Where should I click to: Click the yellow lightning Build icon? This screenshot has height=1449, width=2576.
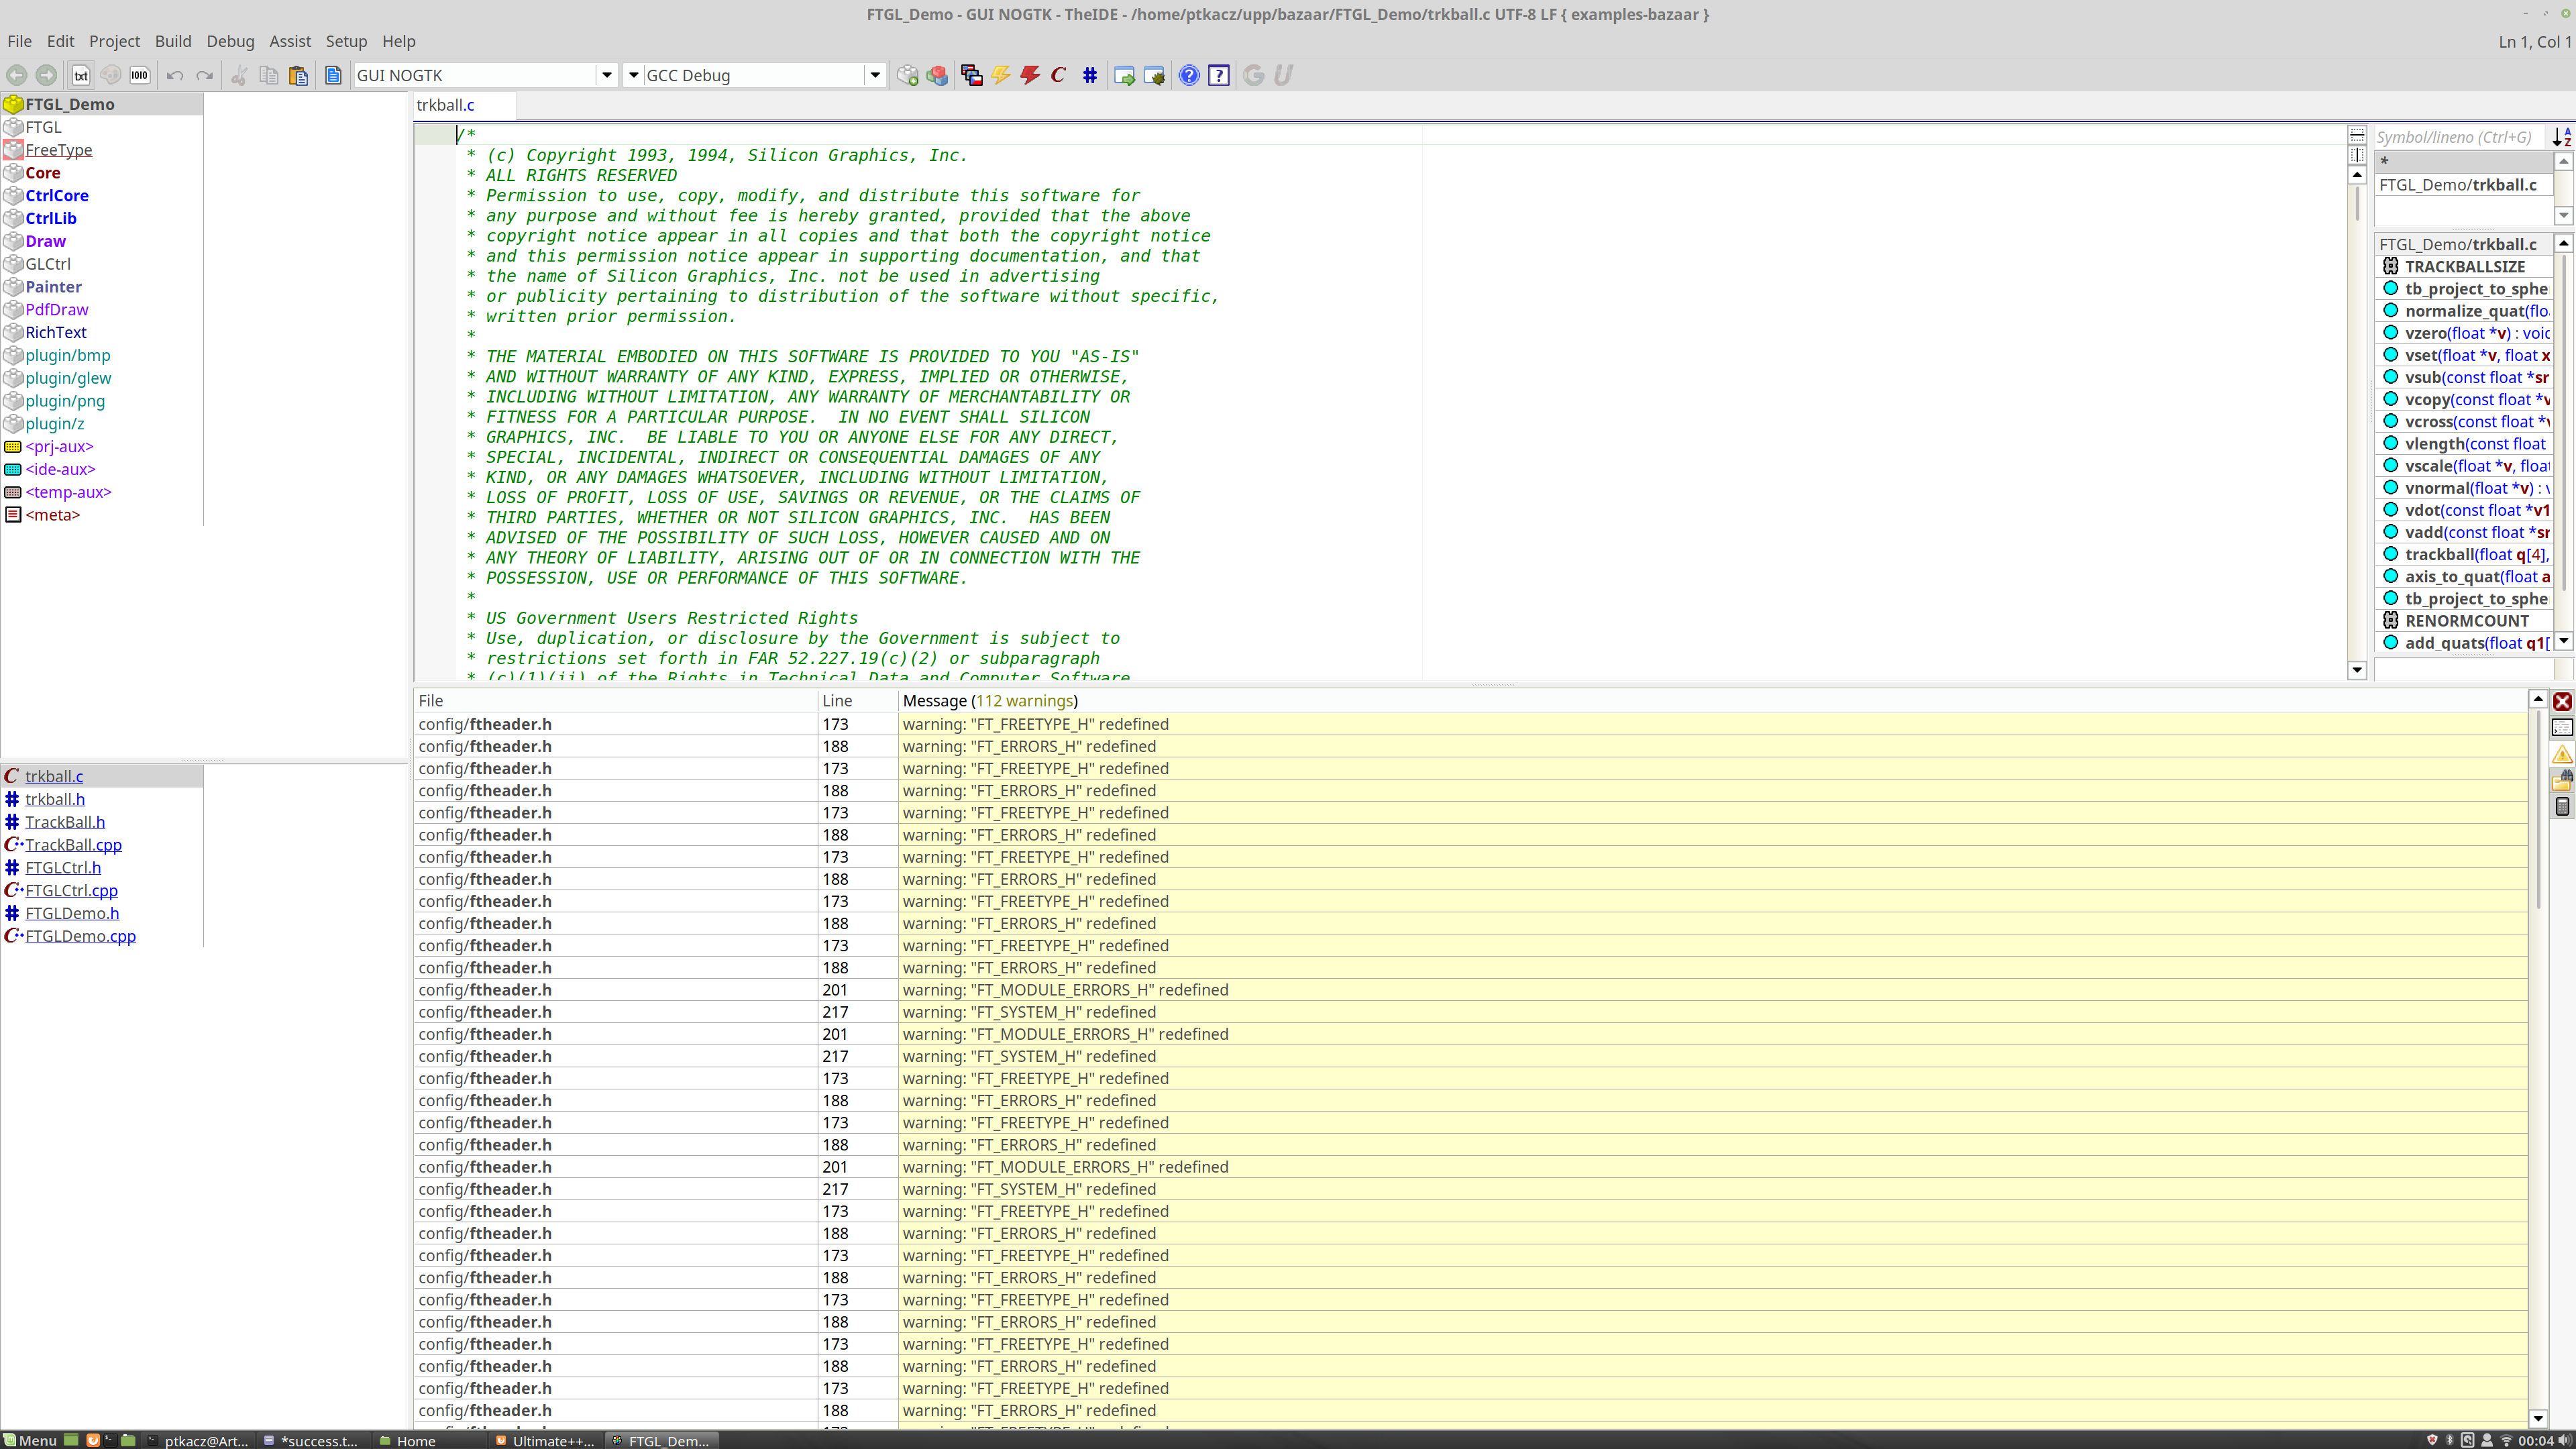(1001, 75)
